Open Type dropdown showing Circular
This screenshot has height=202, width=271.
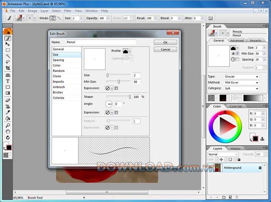[x=241, y=76]
